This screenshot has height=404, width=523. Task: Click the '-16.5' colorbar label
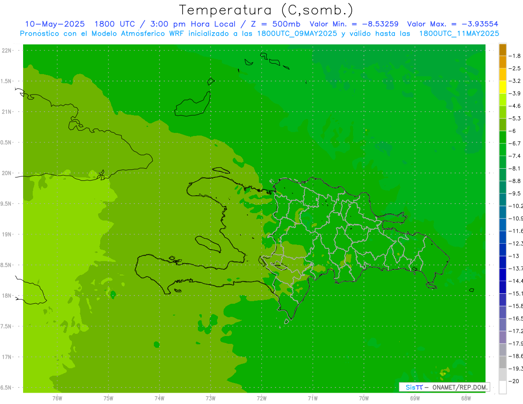pyautogui.click(x=516, y=319)
